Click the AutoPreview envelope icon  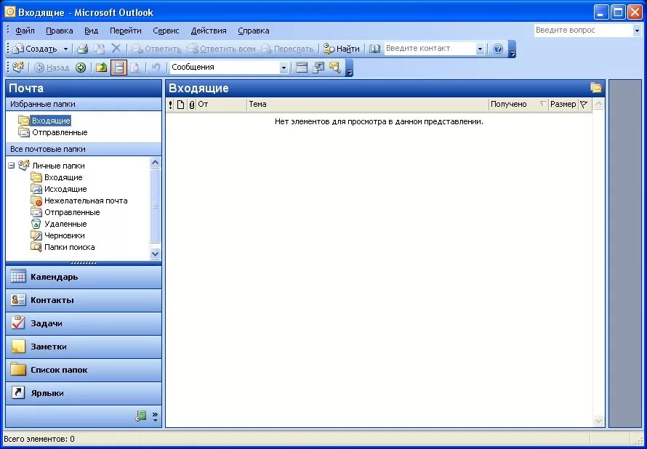point(334,68)
